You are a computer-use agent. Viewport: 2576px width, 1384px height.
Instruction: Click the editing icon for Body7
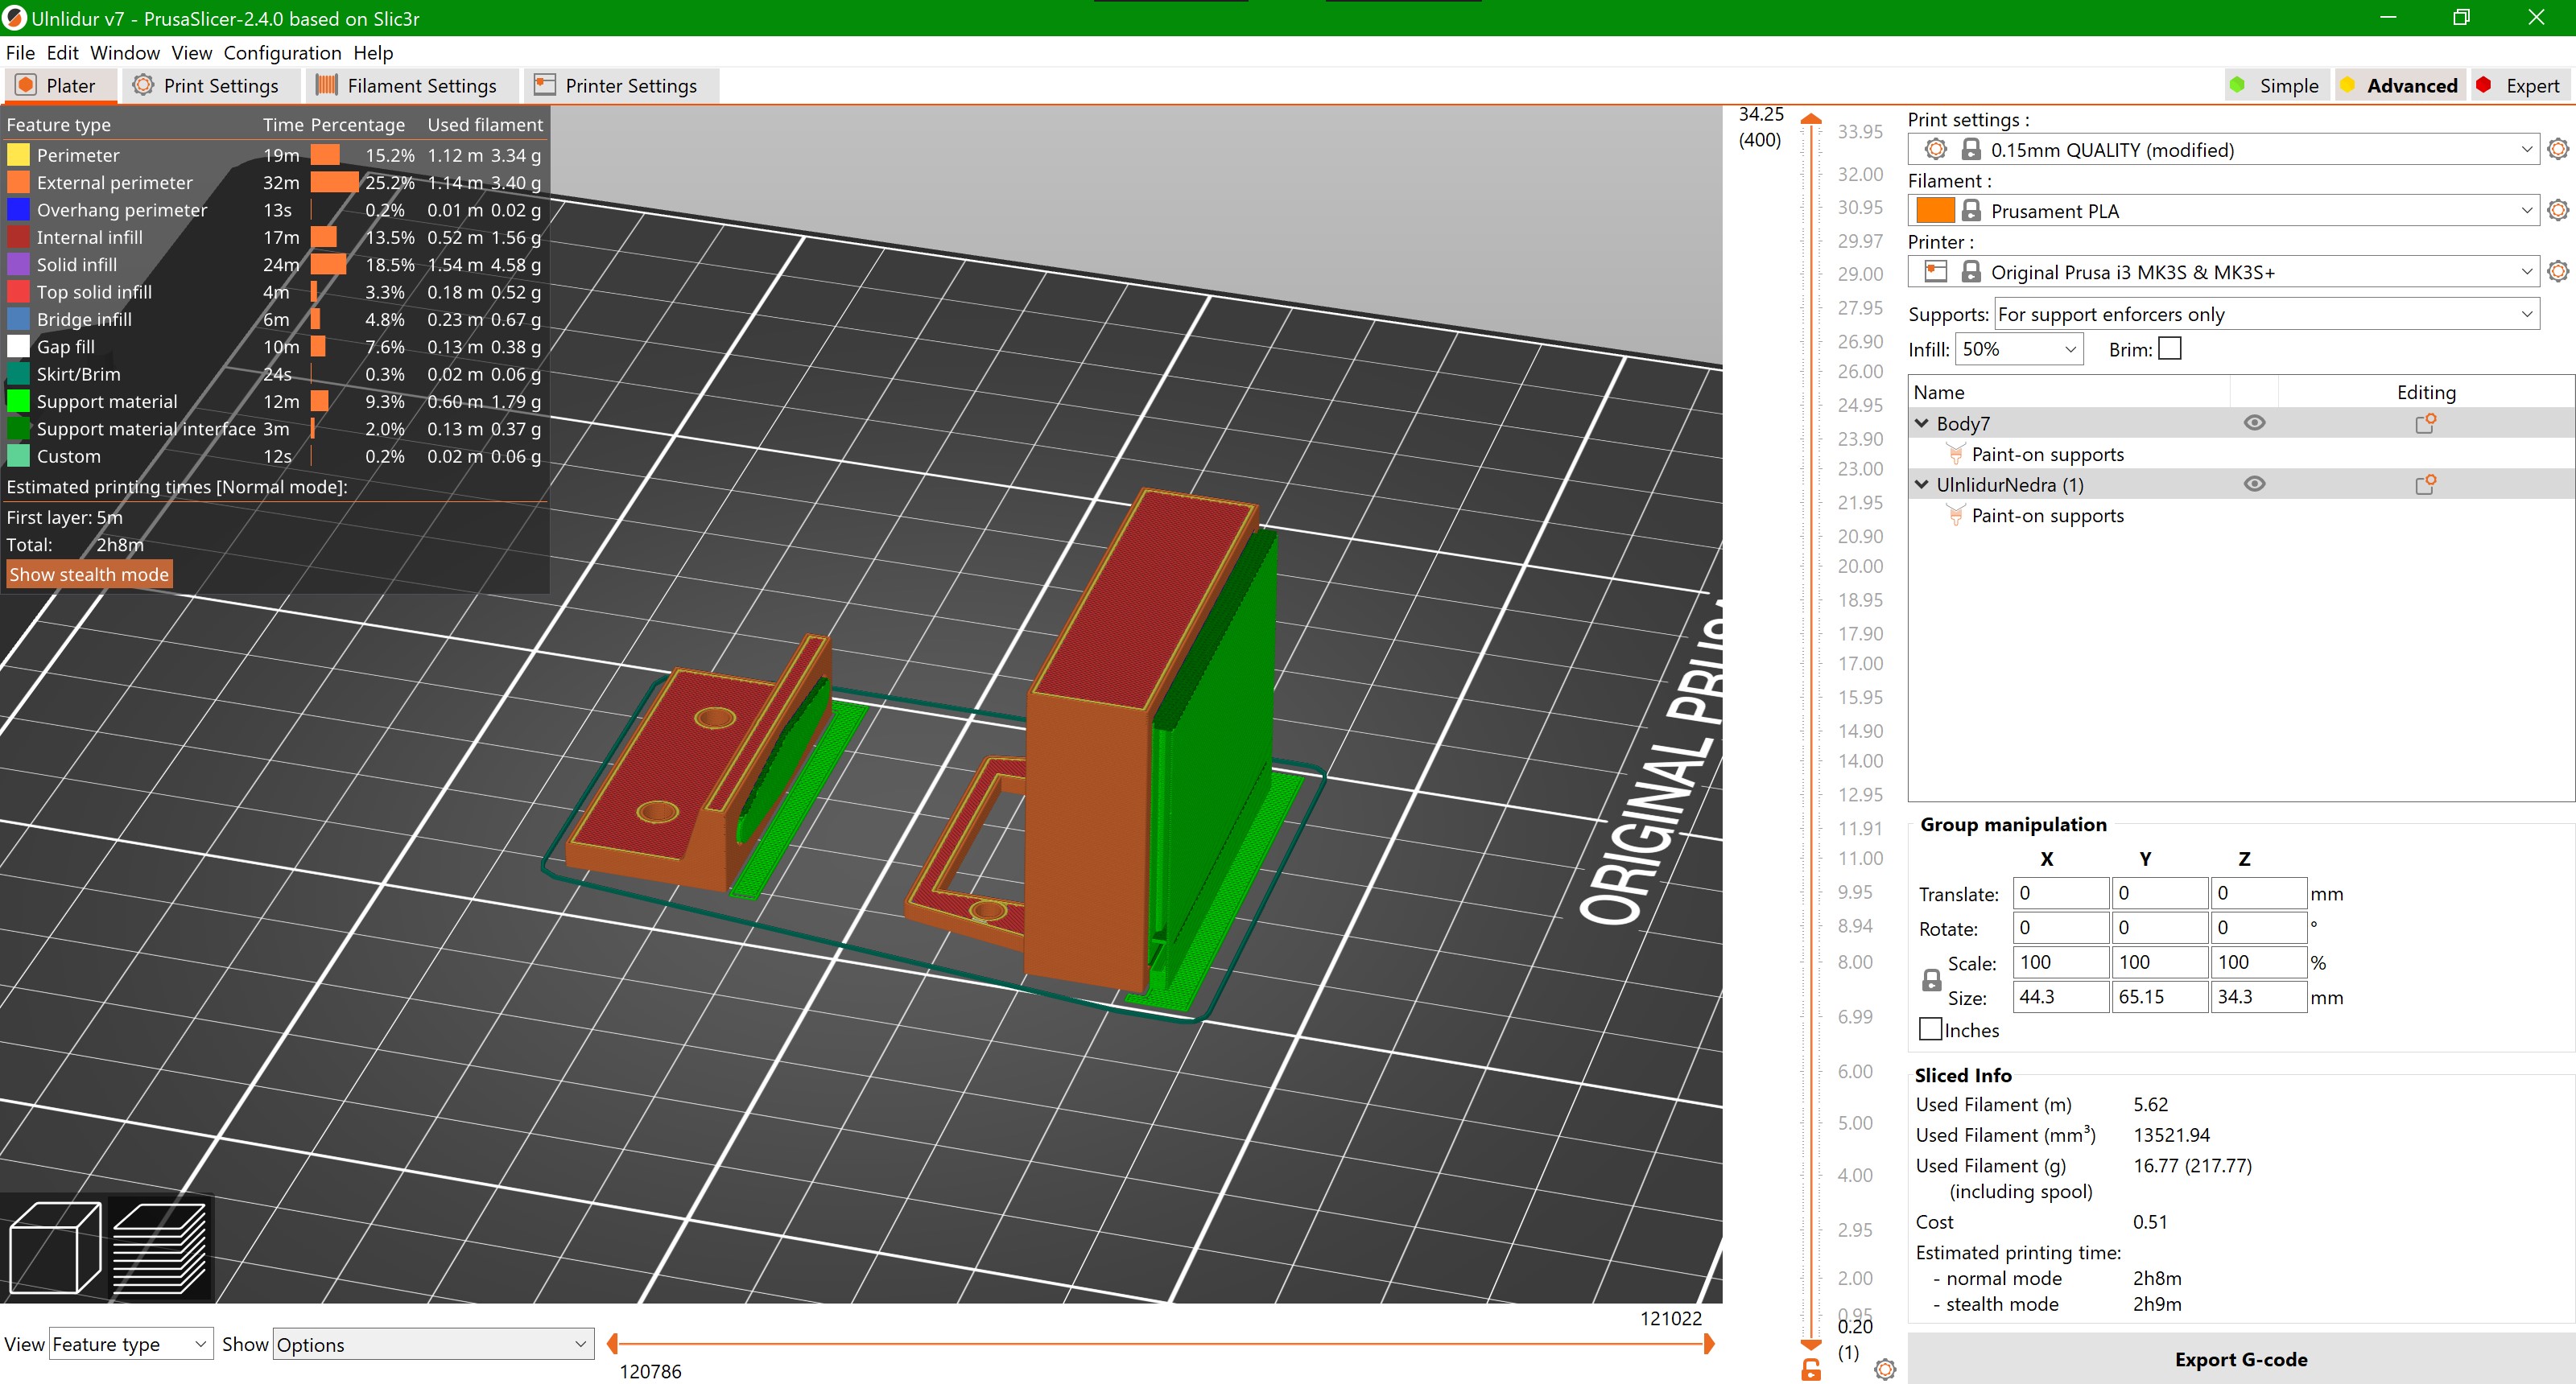(x=2425, y=422)
